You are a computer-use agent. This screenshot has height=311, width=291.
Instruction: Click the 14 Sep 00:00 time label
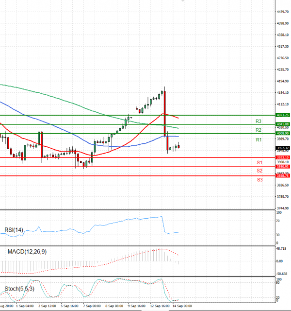point(182,306)
